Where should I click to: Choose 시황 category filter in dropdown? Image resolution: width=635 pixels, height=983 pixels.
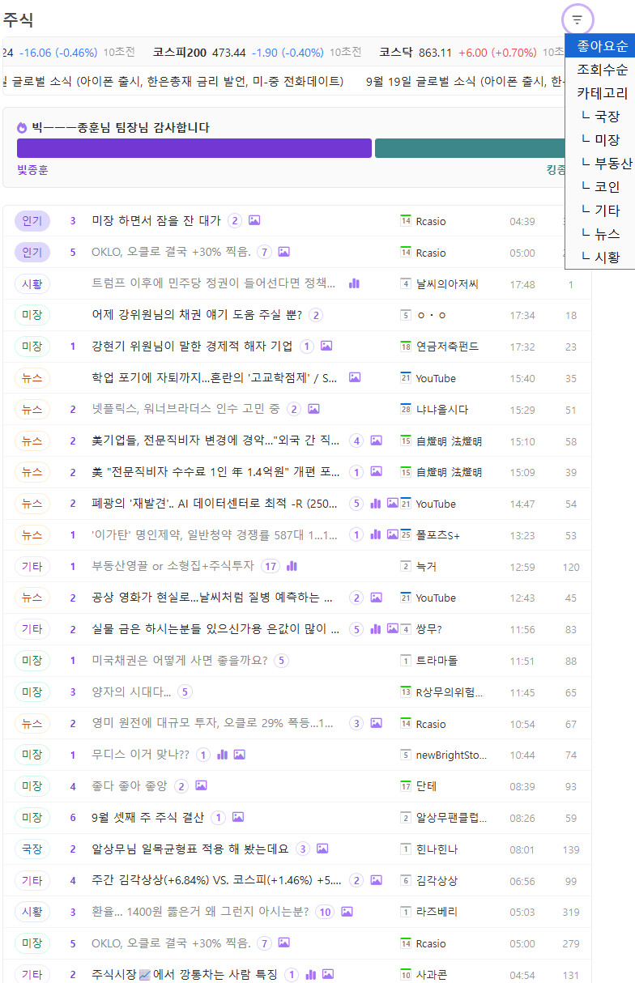coord(600,257)
